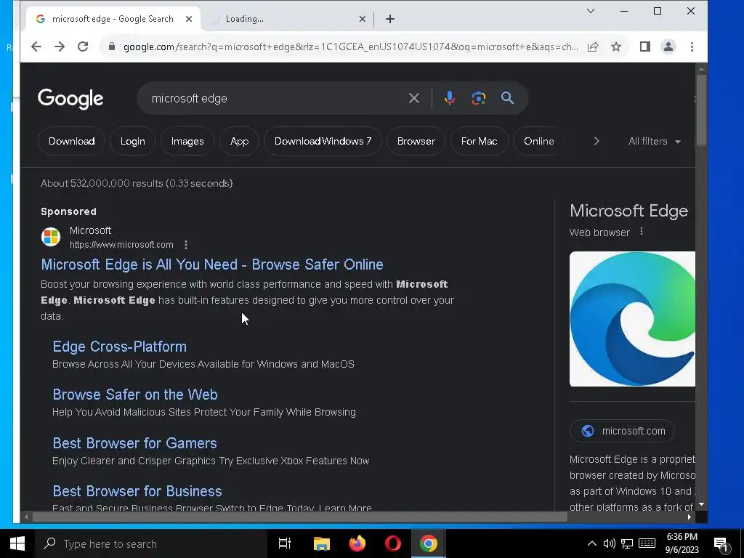Launch Firefox from the taskbar
This screenshot has width=744, height=558.
[357, 543]
